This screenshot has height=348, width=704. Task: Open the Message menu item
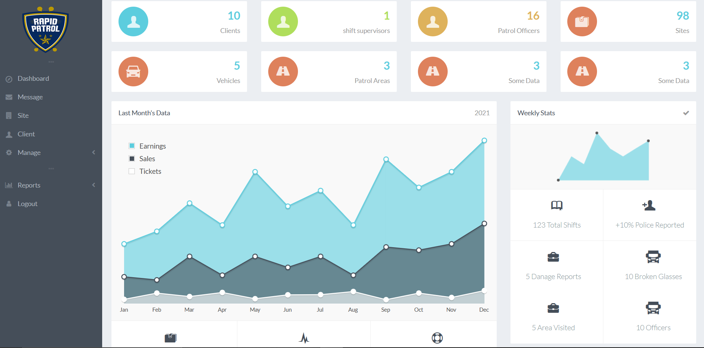click(30, 97)
